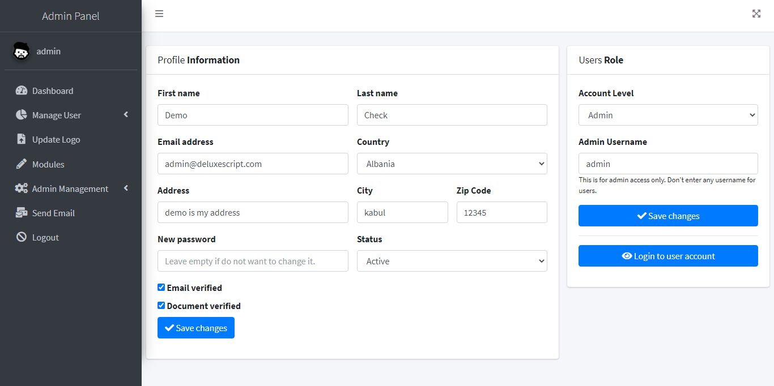Open the Status dropdown
774x386 pixels.
click(x=452, y=261)
